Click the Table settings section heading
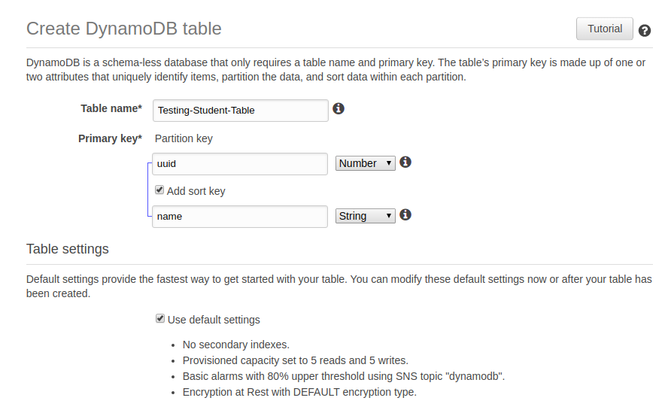668x410 pixels. (67, 249)
